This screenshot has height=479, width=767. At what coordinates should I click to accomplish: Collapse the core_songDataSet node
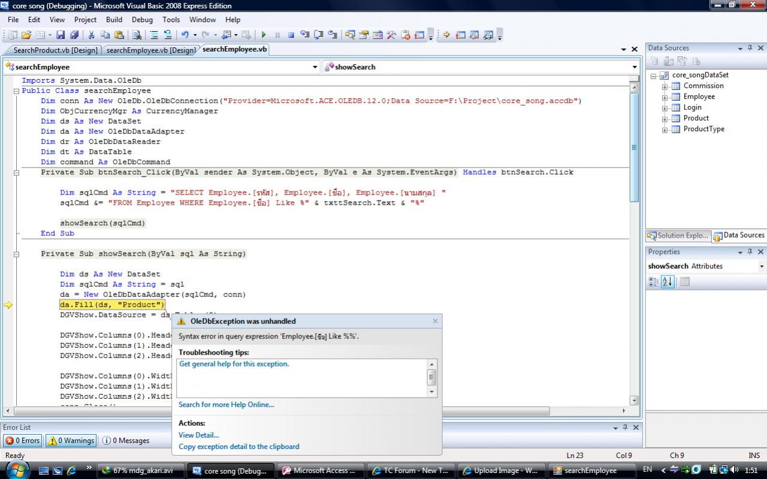pos(653,76)
